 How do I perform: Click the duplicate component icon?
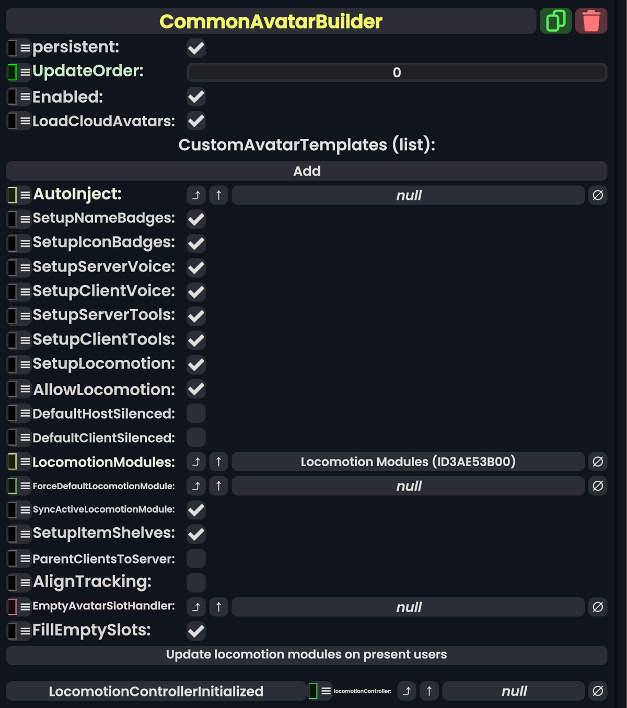point(555,21)
